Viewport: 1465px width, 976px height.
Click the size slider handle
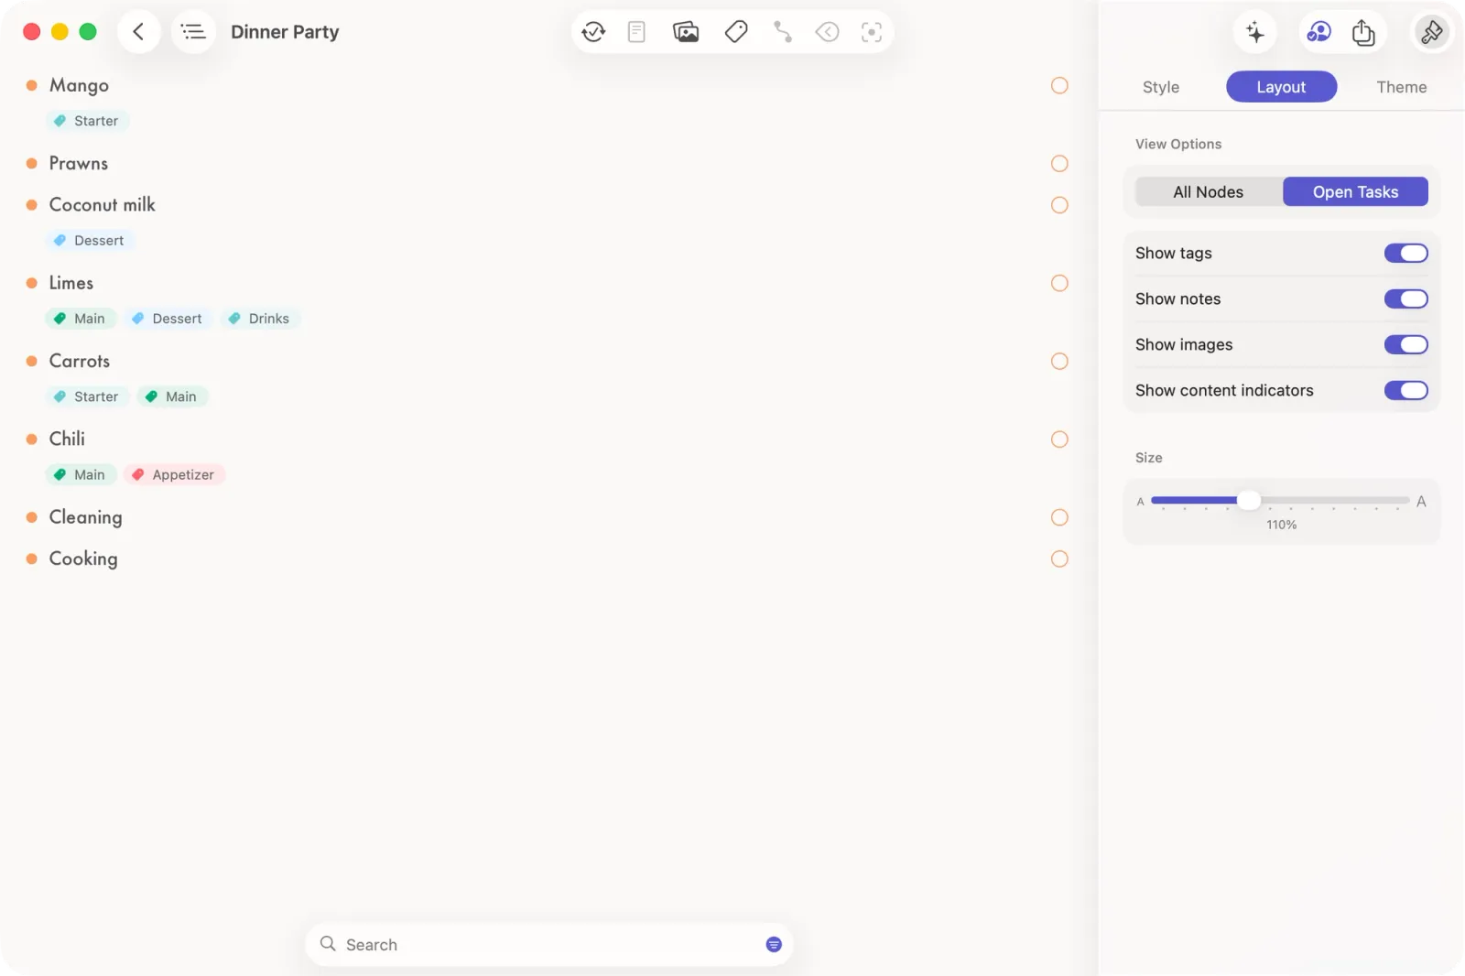1249,500
